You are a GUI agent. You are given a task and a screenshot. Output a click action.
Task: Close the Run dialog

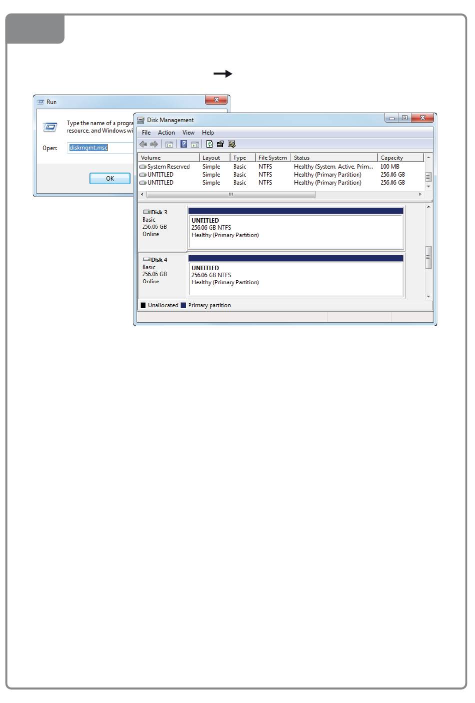click(x=216, y=100)
